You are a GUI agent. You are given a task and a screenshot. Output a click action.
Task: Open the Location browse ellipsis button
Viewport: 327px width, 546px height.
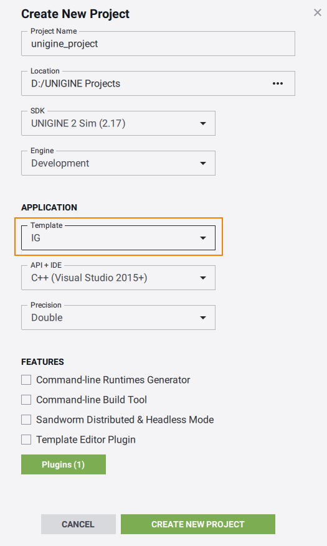tap(278, 83)
